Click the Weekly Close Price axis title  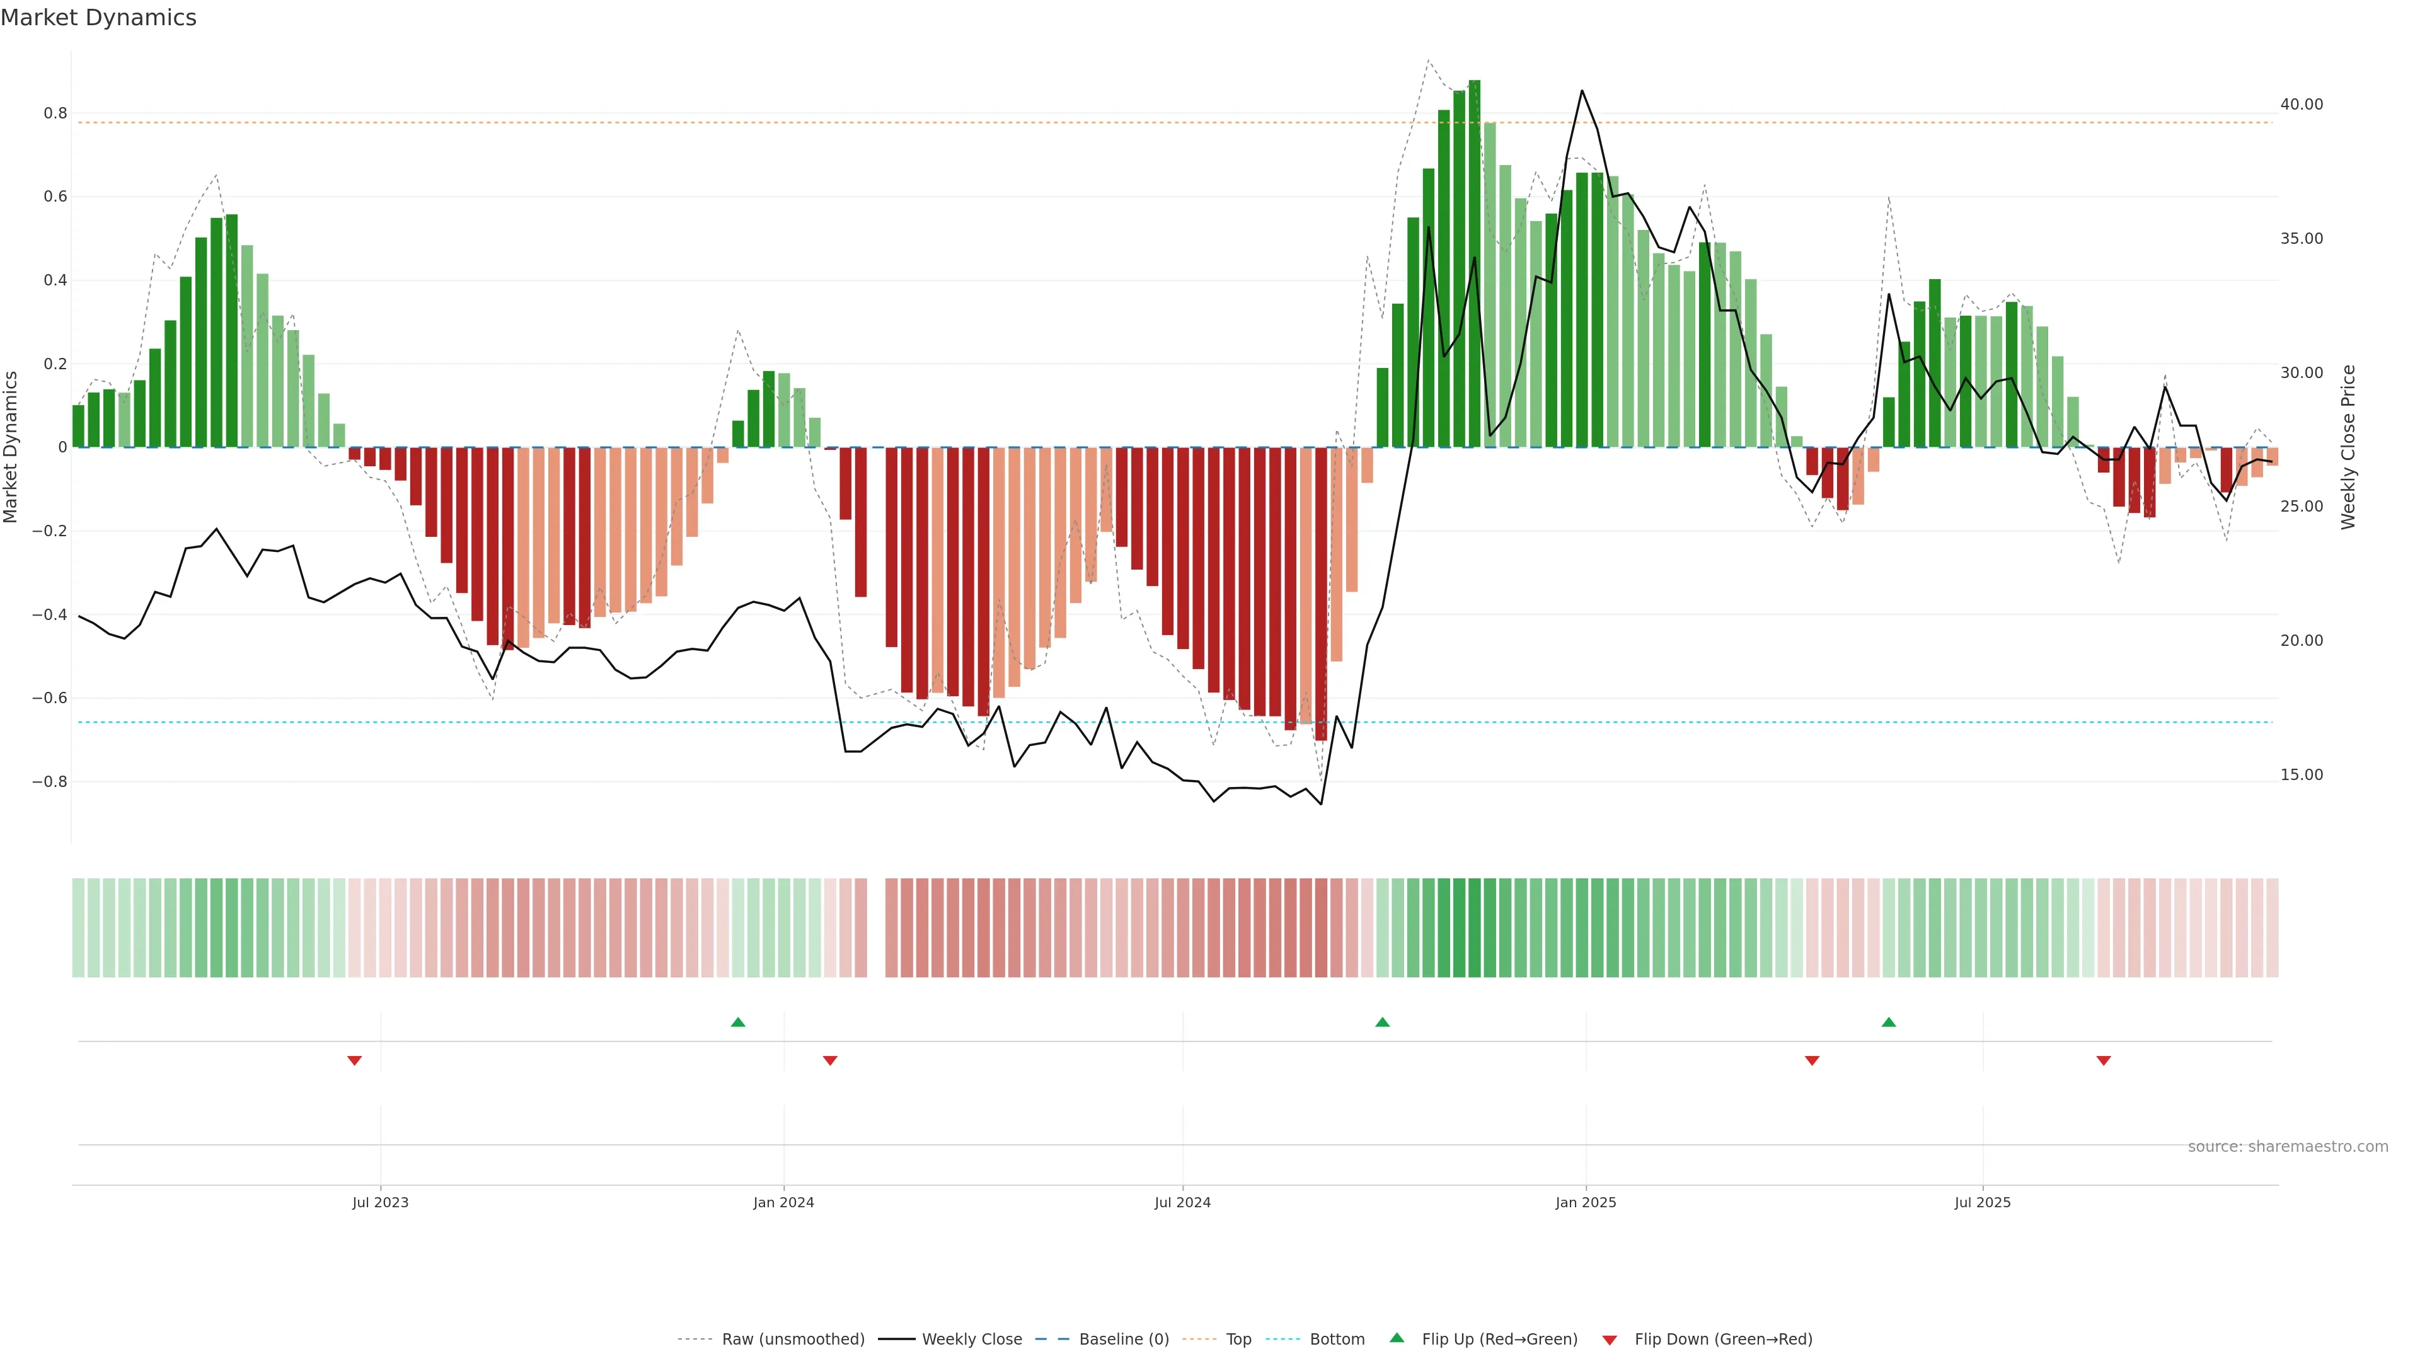pos(2348,447)
